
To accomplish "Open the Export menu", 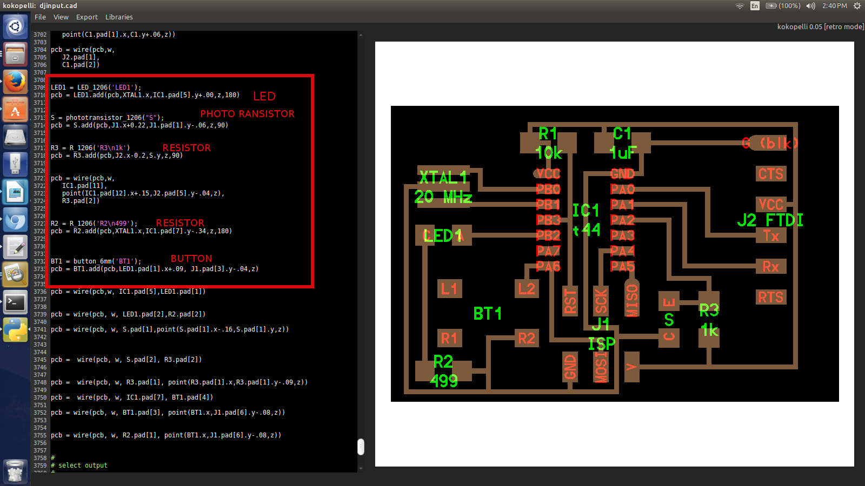I will (x=87, y=17).
